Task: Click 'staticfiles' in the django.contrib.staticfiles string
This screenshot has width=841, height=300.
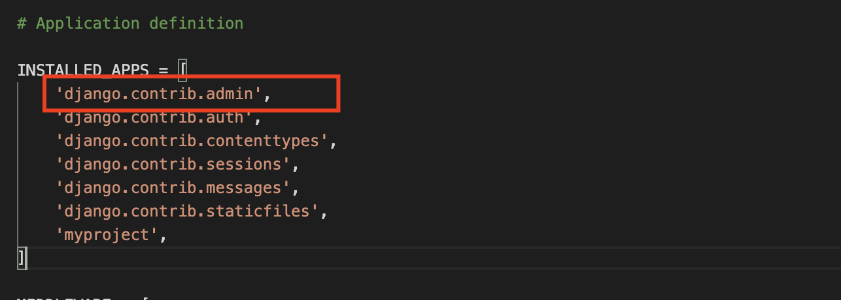Action: [258, 211]
